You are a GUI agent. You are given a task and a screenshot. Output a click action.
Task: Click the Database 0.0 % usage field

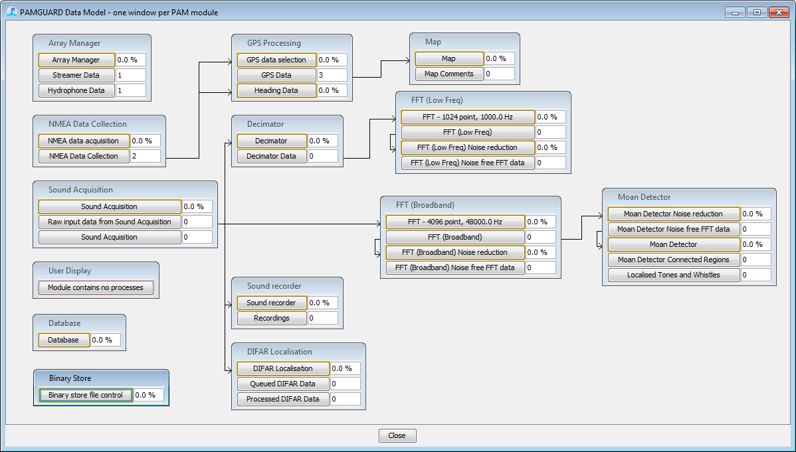(x=106, y=340)
